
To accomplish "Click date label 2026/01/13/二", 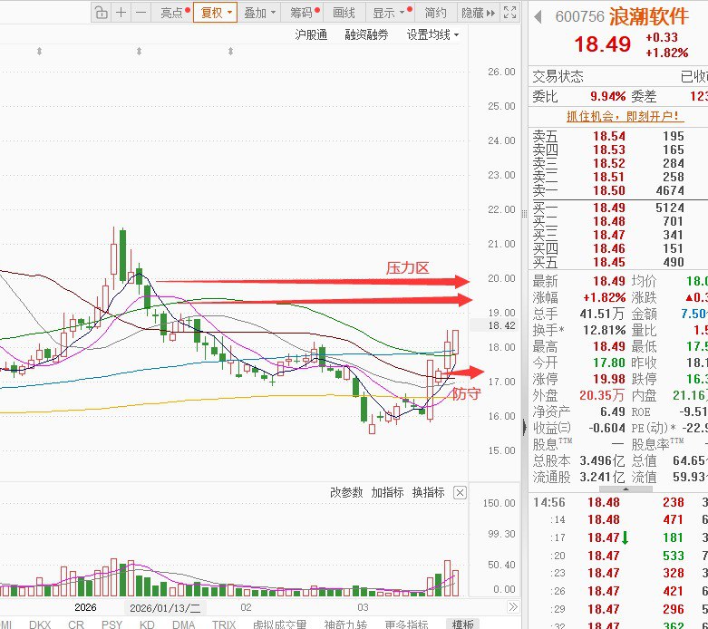I will click(165, 608).
